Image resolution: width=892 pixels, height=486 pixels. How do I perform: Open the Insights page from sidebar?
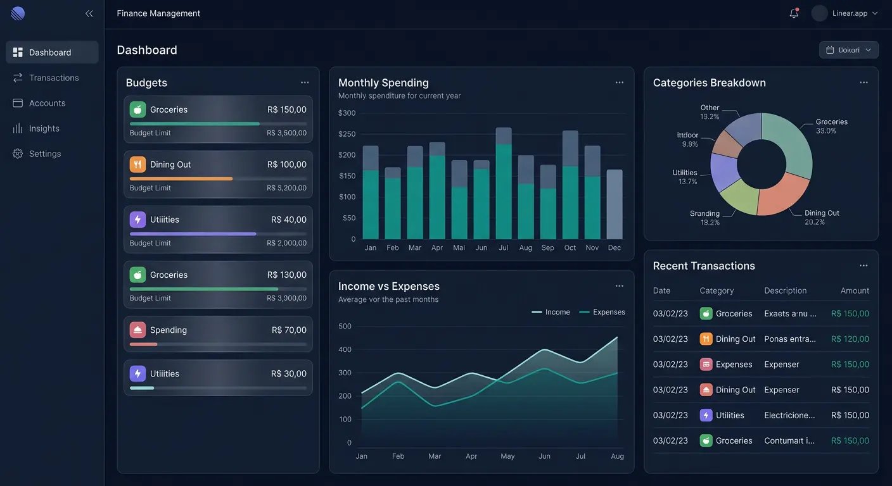44,128
